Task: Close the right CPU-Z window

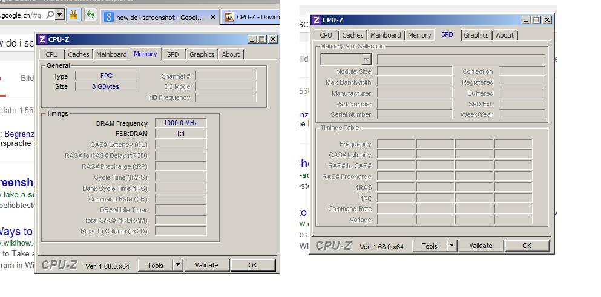Action: tap(547, 20)
